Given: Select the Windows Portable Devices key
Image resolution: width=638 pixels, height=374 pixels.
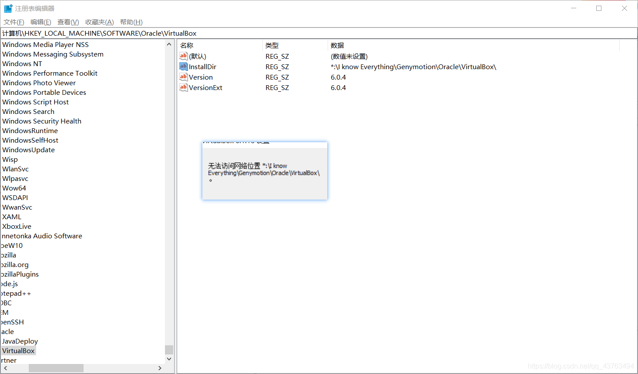Looking at the screenshot, I should [x=44, y=92].
